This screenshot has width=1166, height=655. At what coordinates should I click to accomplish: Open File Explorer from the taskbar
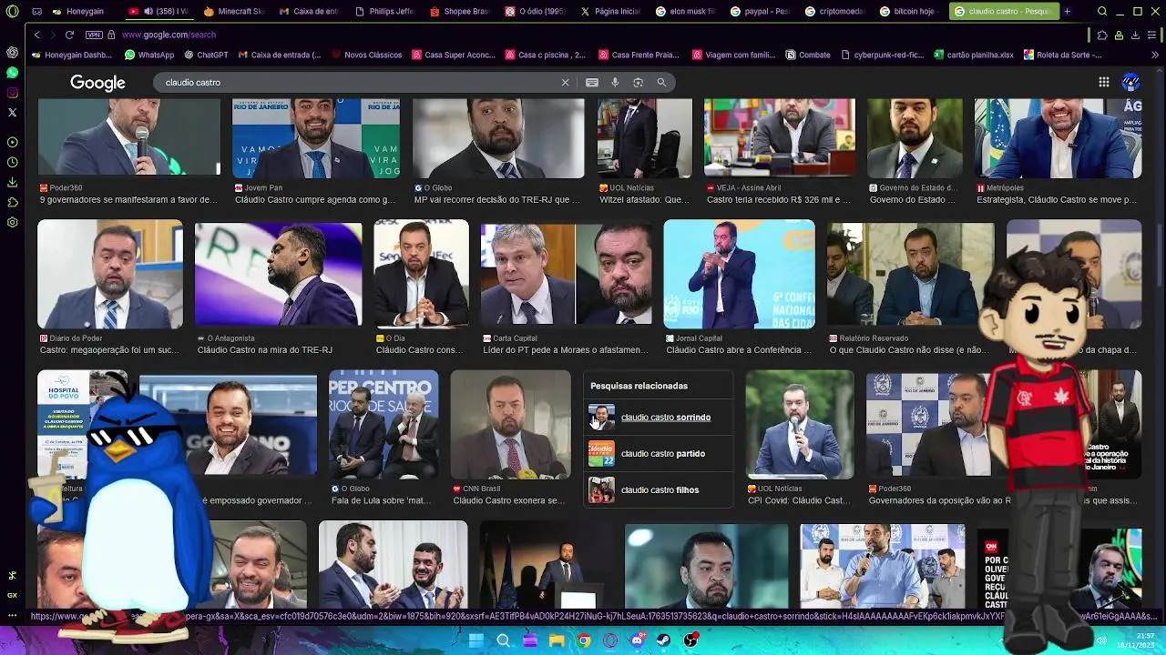tap(557, 640)
